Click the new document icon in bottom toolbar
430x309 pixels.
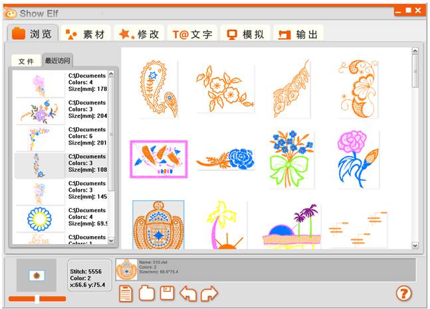pyautogui.click(x=124, y=292)
